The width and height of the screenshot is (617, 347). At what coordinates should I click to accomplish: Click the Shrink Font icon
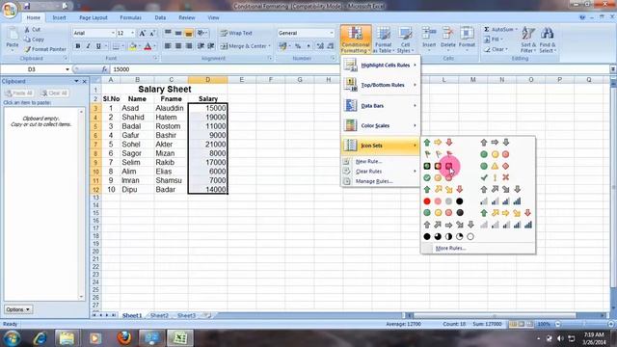[x=152, y=33]
